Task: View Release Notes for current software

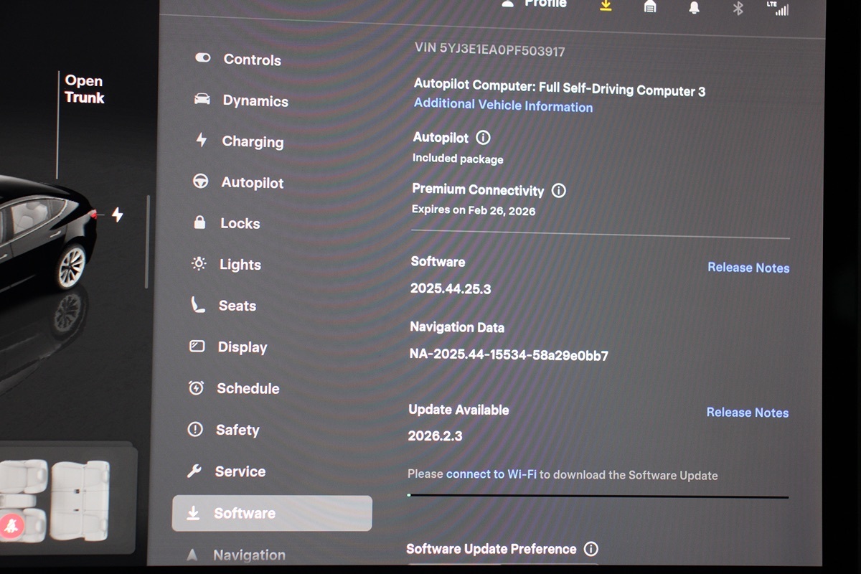Action: coord(748,268)
